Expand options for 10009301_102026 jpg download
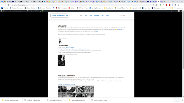This screenshot has width=184, height=103. click(x=43, y=100)
